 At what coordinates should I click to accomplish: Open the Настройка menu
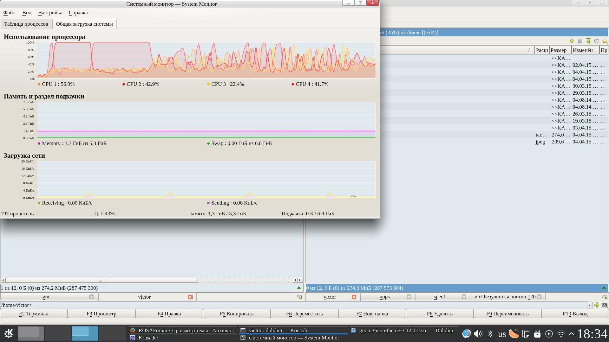[x=50, y=13]
